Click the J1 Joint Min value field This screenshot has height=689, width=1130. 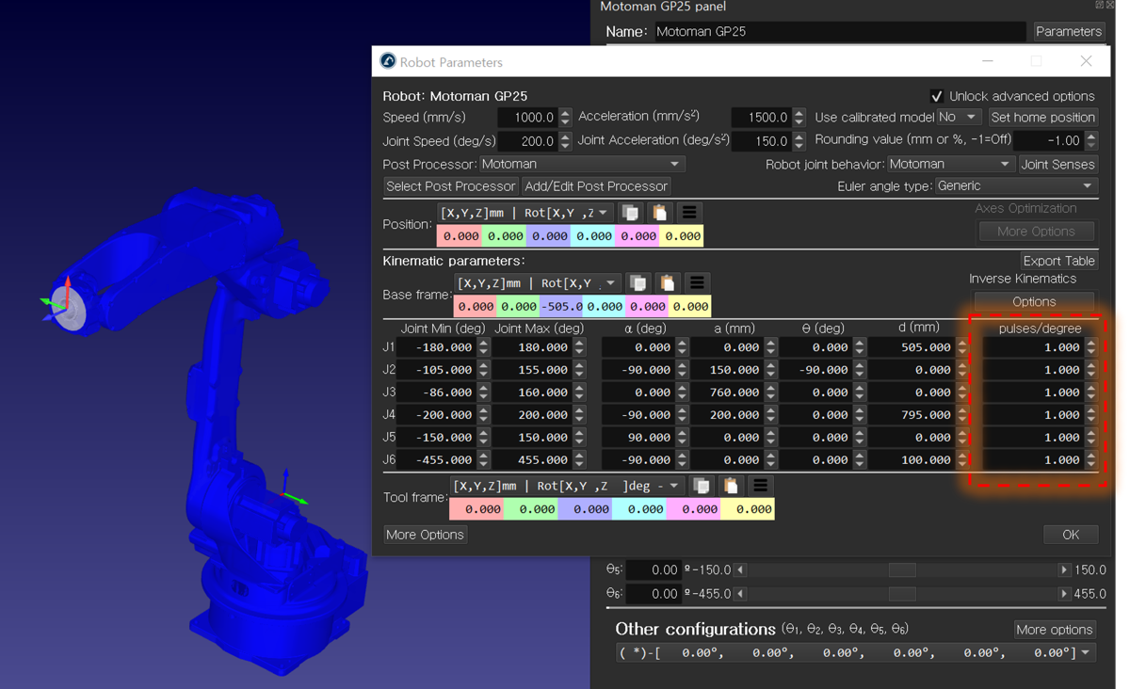(x=436, y=347)
